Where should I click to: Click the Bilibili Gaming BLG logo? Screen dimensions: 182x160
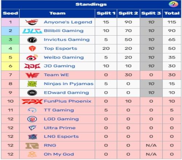[32, 31]
